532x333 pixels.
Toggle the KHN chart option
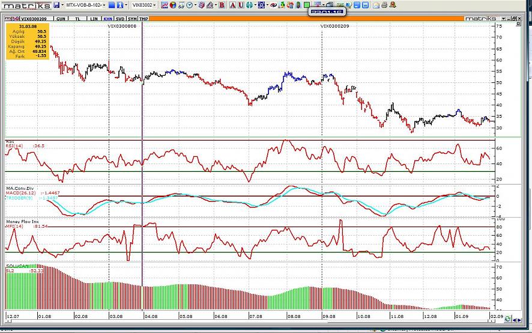point(107,19)
